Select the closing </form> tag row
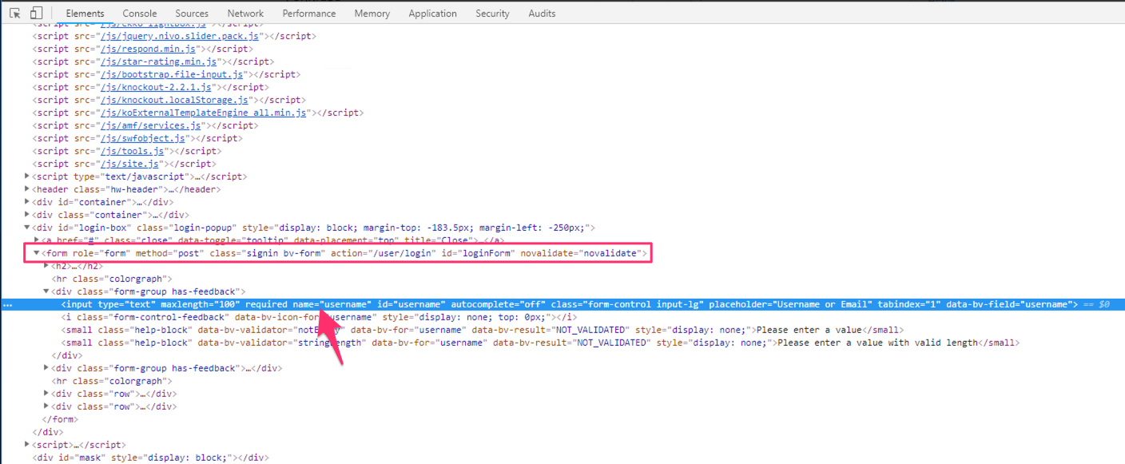 [60, 419]
